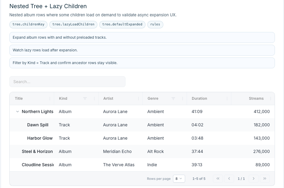Click the Meridian Echo artist cell

[x=117, y=151]
